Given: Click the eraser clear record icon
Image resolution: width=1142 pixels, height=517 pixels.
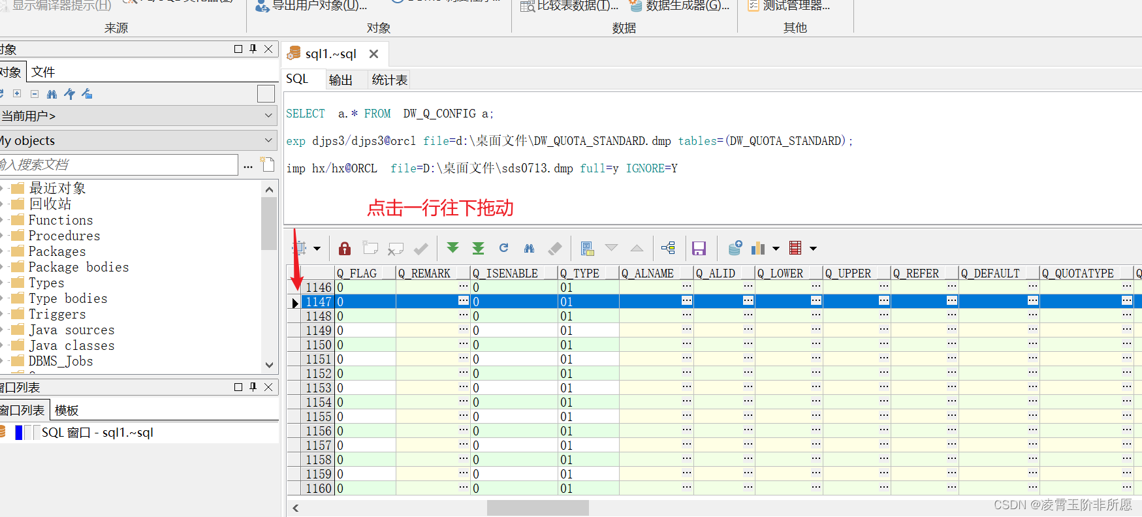Looking at the screenshot, I should (x=555, y=248).
